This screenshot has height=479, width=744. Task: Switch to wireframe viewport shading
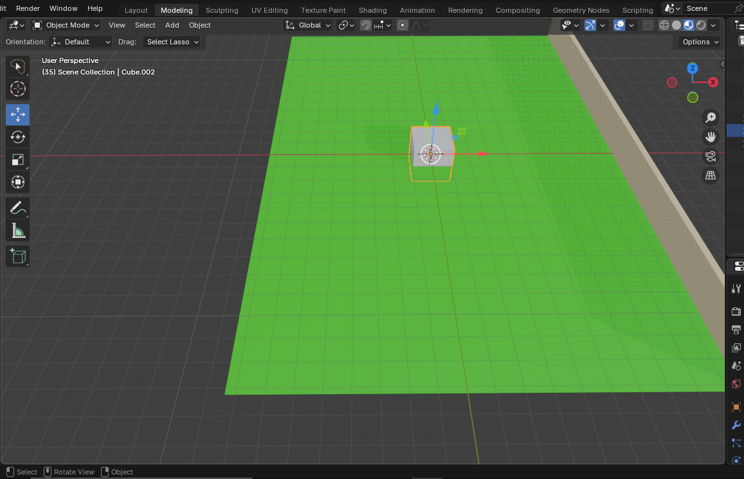664,25
